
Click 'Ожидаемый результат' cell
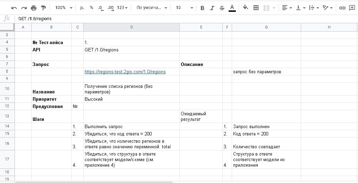pos(201,117)
